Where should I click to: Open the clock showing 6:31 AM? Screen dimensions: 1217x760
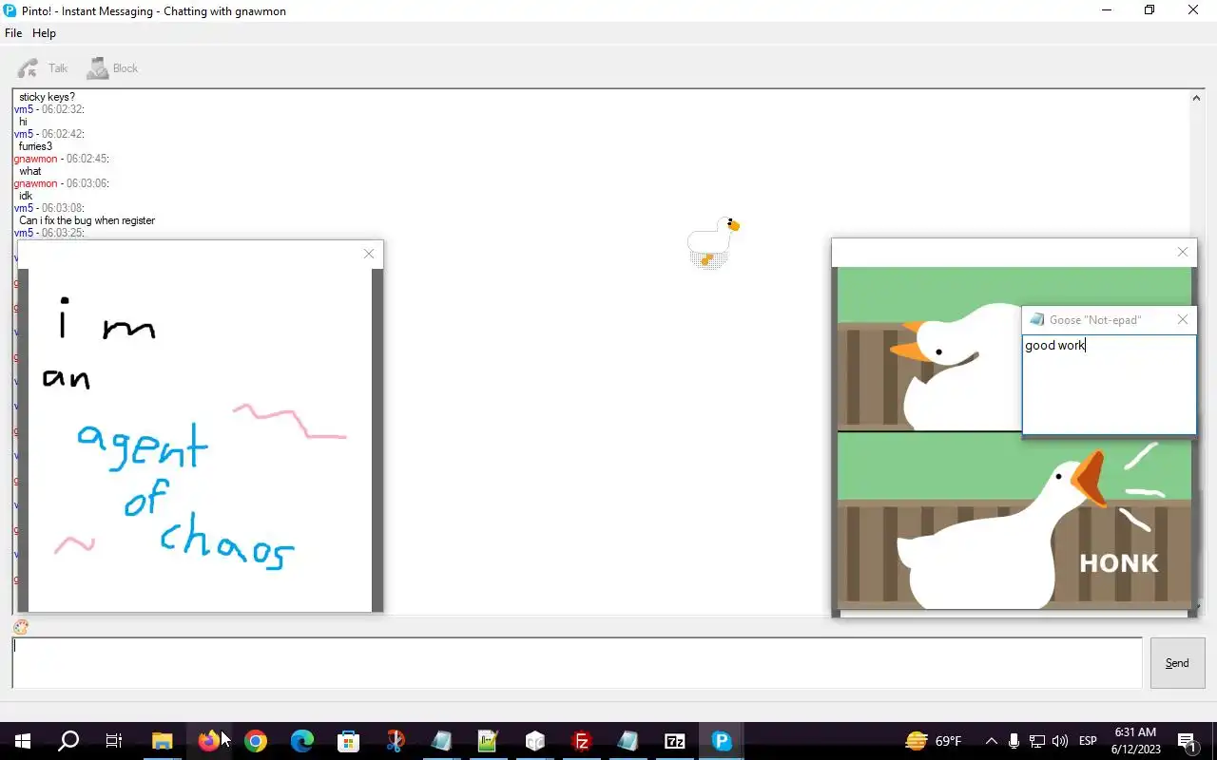[x=1134, y=741]
